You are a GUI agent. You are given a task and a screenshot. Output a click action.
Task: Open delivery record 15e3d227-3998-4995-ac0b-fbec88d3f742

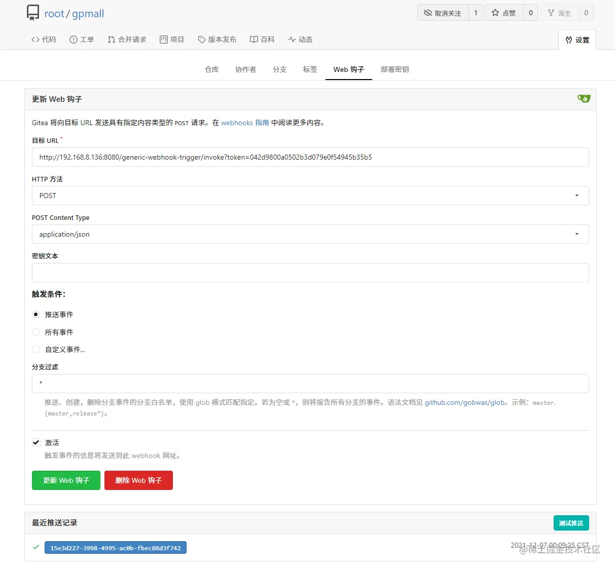click(116, 548)
